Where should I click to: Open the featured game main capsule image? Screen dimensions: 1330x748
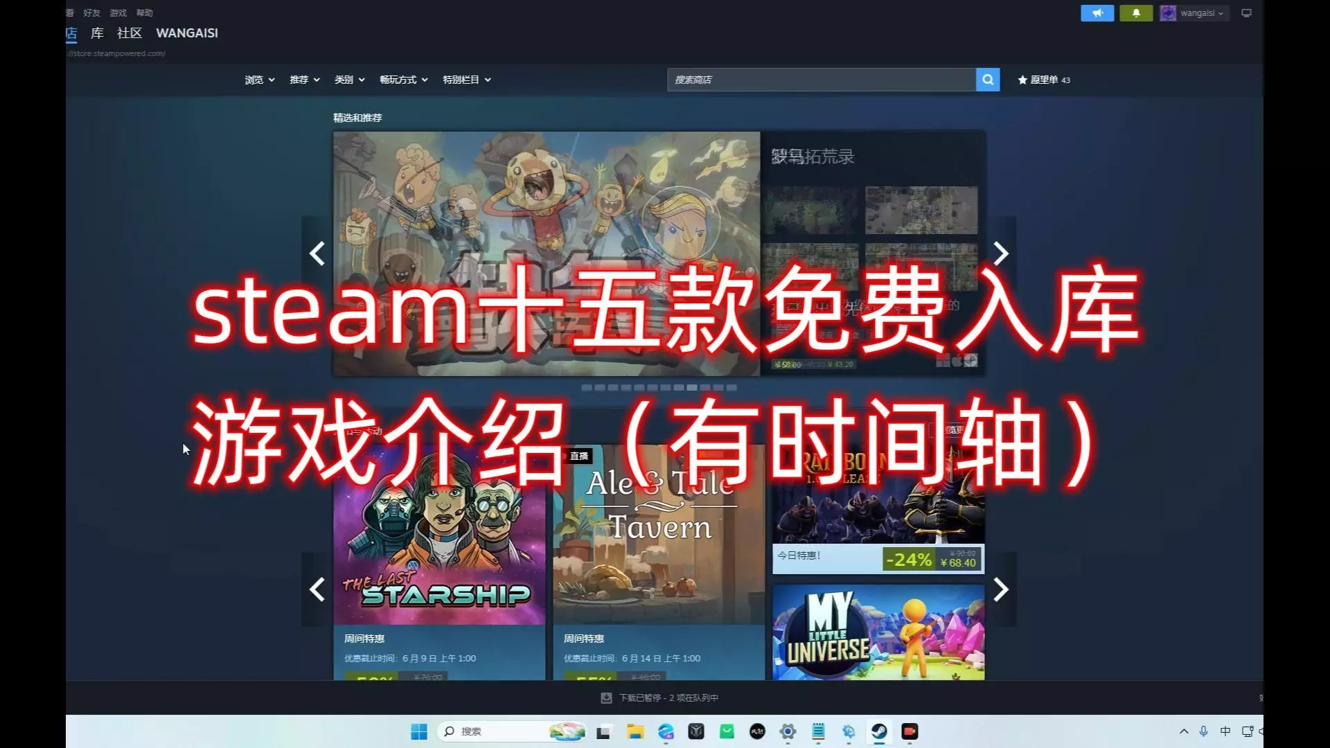[547, 253]
